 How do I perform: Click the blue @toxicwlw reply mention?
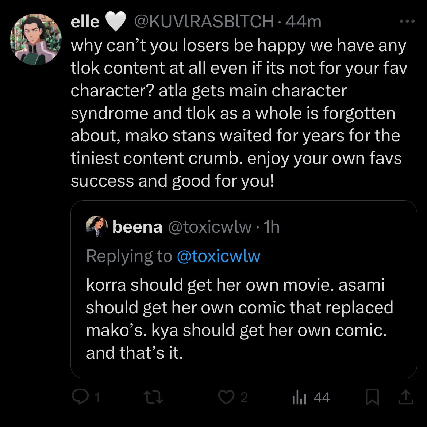[218, 256]
